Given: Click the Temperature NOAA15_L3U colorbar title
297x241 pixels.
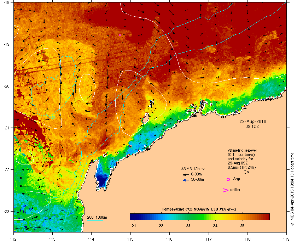Looking at the screenshot, I should tap(199, 209).
